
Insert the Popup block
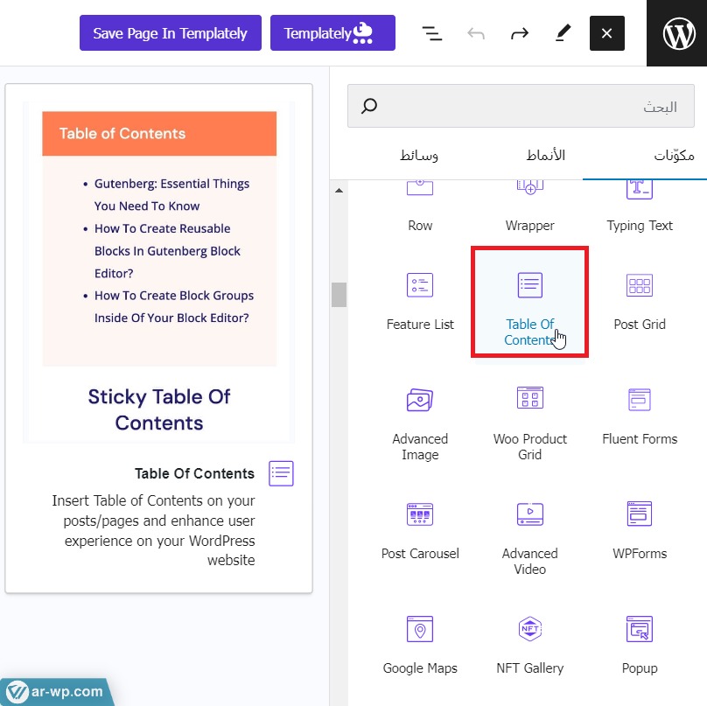640,646
